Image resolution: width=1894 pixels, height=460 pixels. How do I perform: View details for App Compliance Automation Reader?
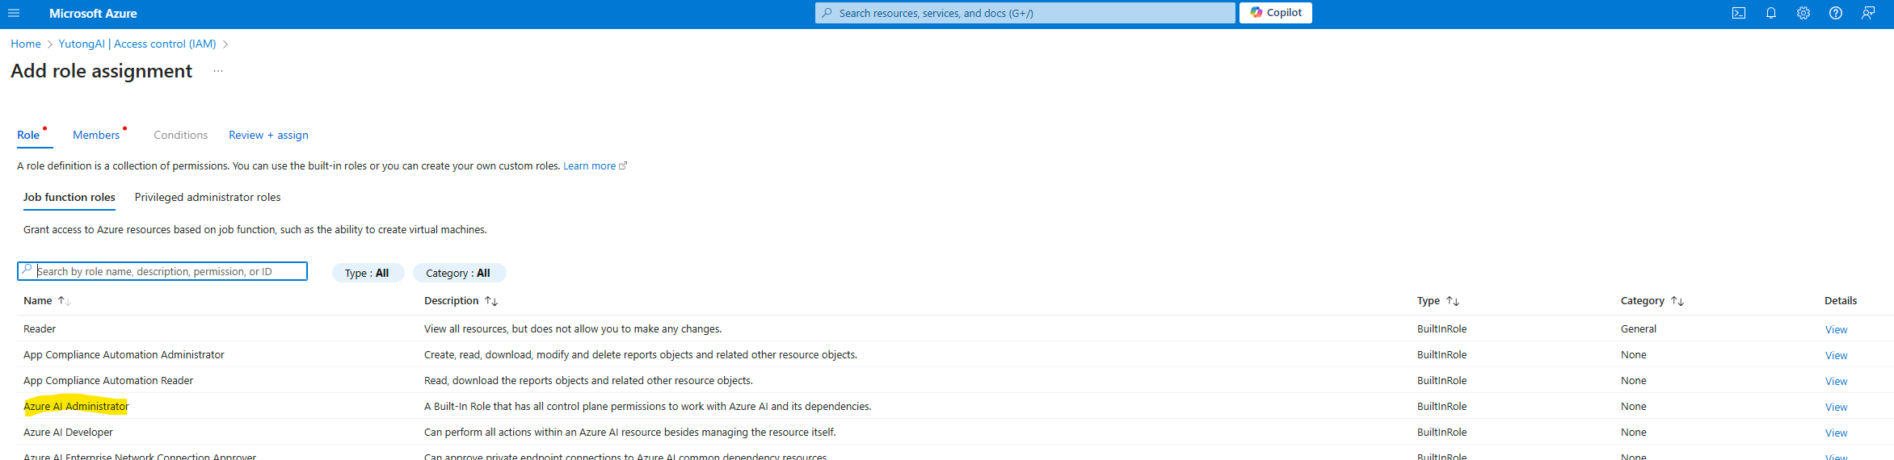point(1836,381)
